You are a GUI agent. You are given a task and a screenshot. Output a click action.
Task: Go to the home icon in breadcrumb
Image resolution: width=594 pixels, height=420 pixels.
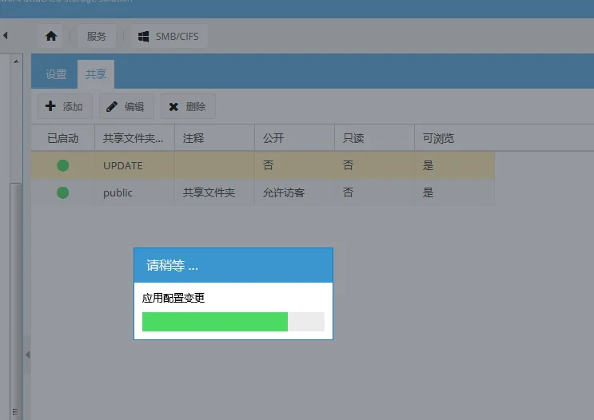click(x=50, y=36)
